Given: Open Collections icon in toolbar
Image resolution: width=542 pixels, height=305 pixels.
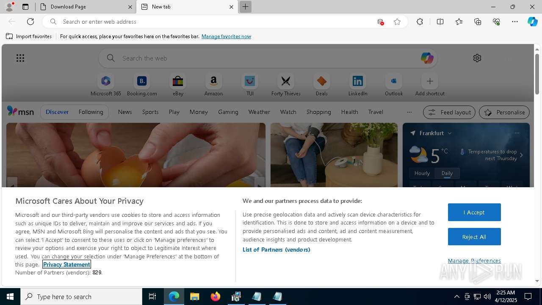Looking at the screenshot, I should (x=478, y=22).
